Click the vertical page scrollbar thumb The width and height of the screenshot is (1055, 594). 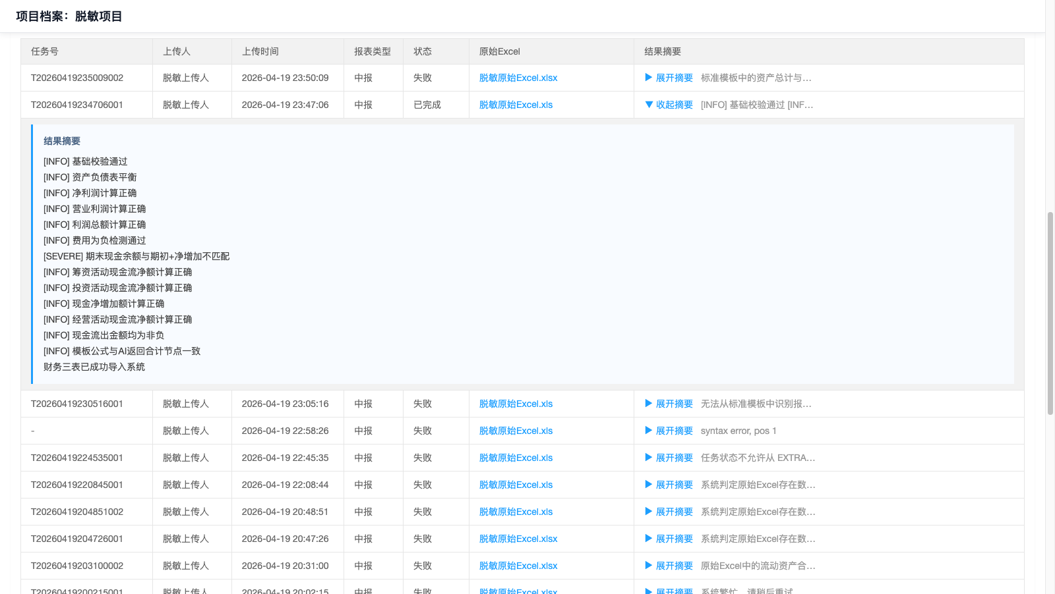tap(1050, 313)
